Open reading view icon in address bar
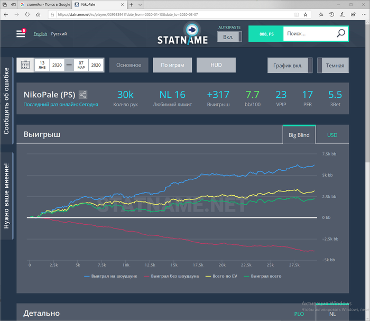Screen dimensions: 370x321 pyautogui.click(x=297, y=14)
